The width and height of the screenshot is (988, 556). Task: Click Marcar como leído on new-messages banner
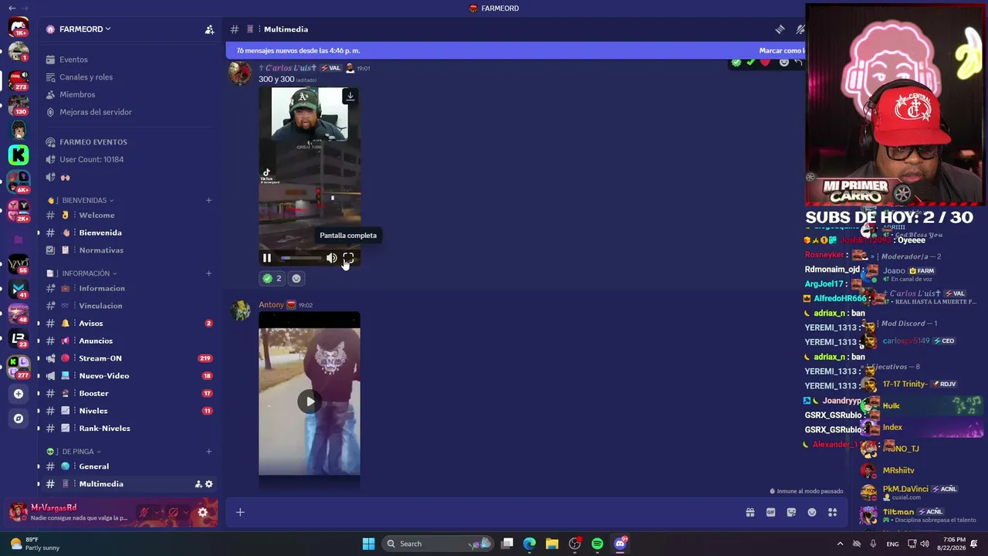coord(781,50)
